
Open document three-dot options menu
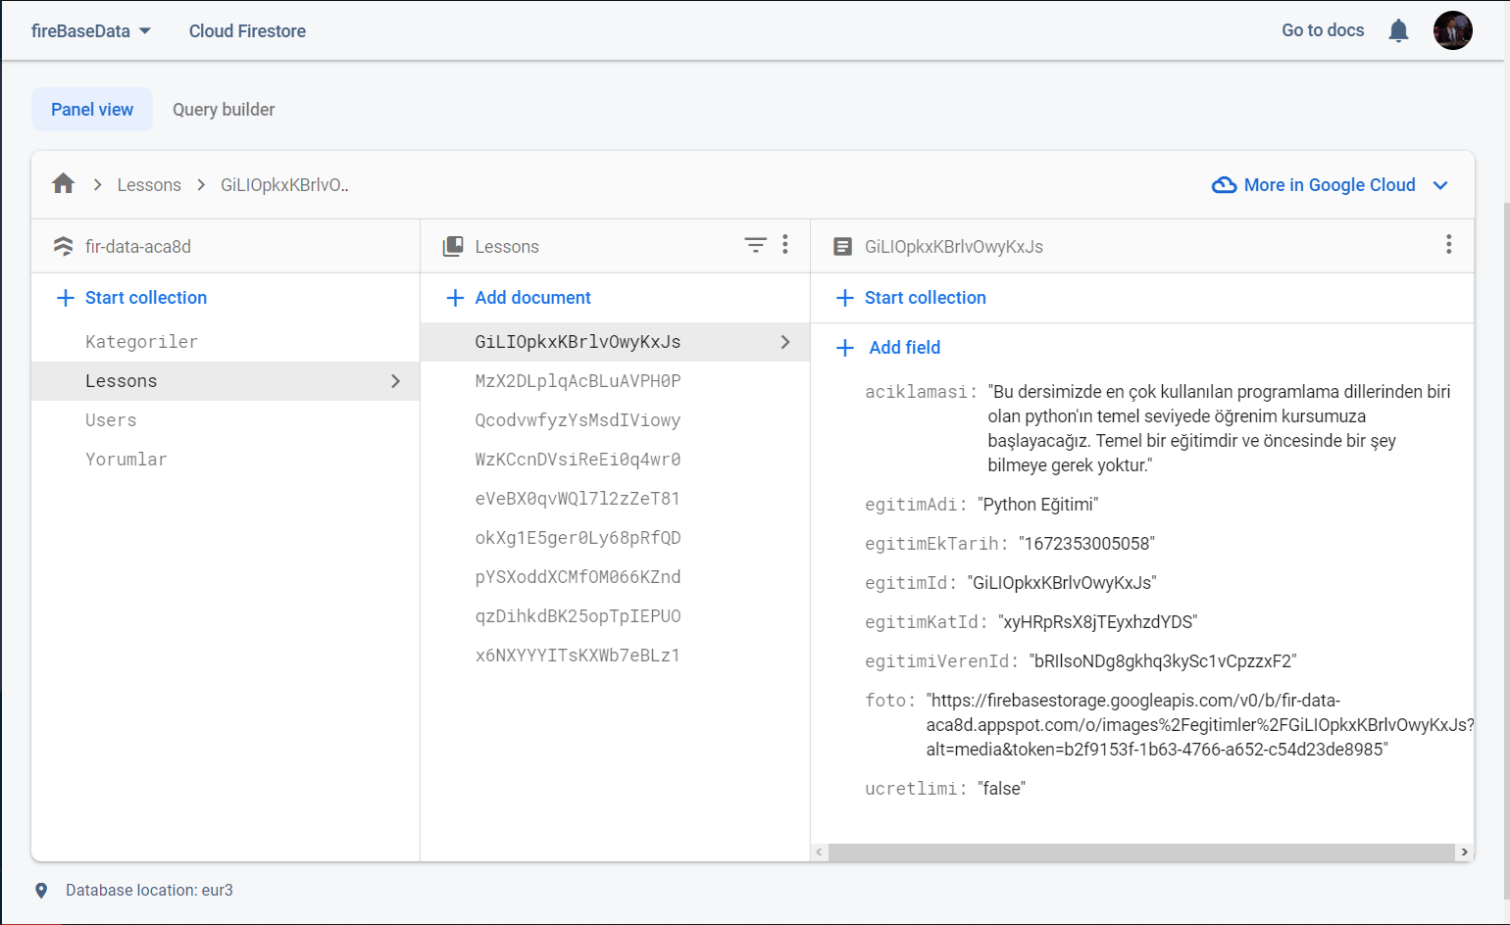1448,245
